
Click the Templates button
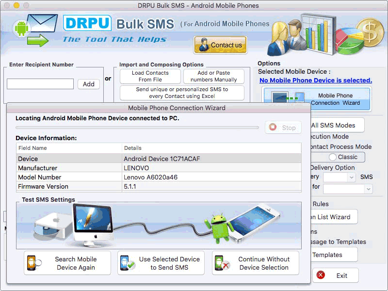click(334, 255)
